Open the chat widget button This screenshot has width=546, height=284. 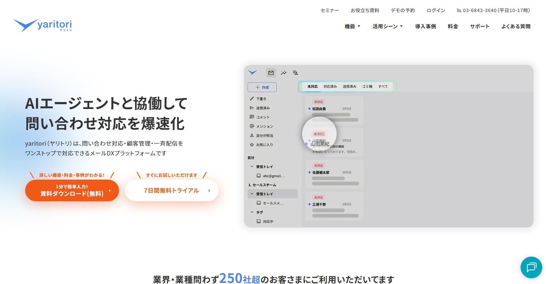(531, 267)
